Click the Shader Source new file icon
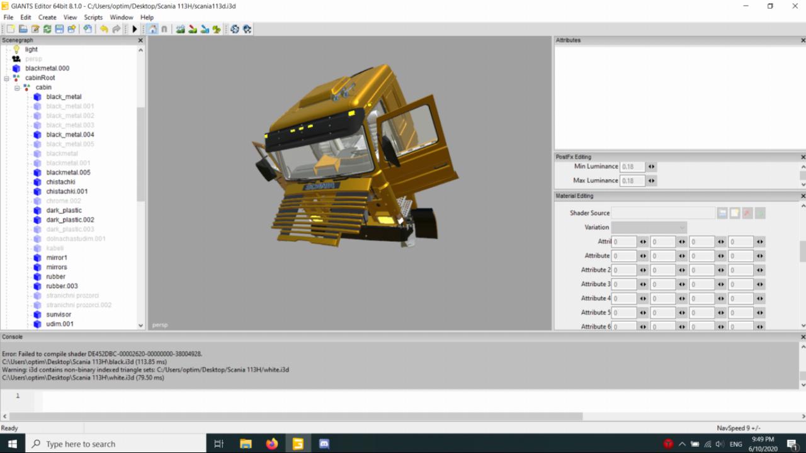This screenshot has height=453, width=806. tap(735, 213)
